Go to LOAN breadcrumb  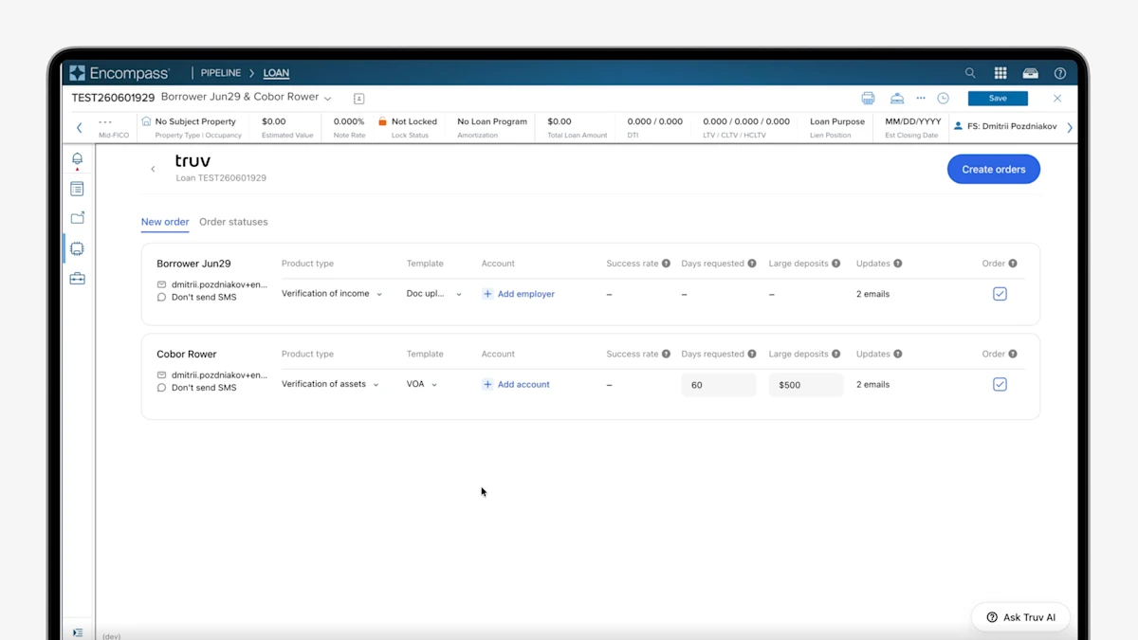click(276, 73)
